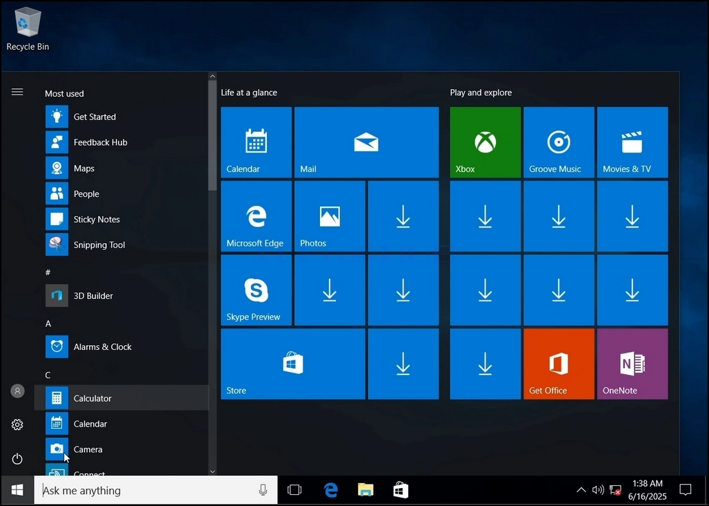Open the Store tile
The height and width of the screenshot is (506, 709).
tap(293, 364)
